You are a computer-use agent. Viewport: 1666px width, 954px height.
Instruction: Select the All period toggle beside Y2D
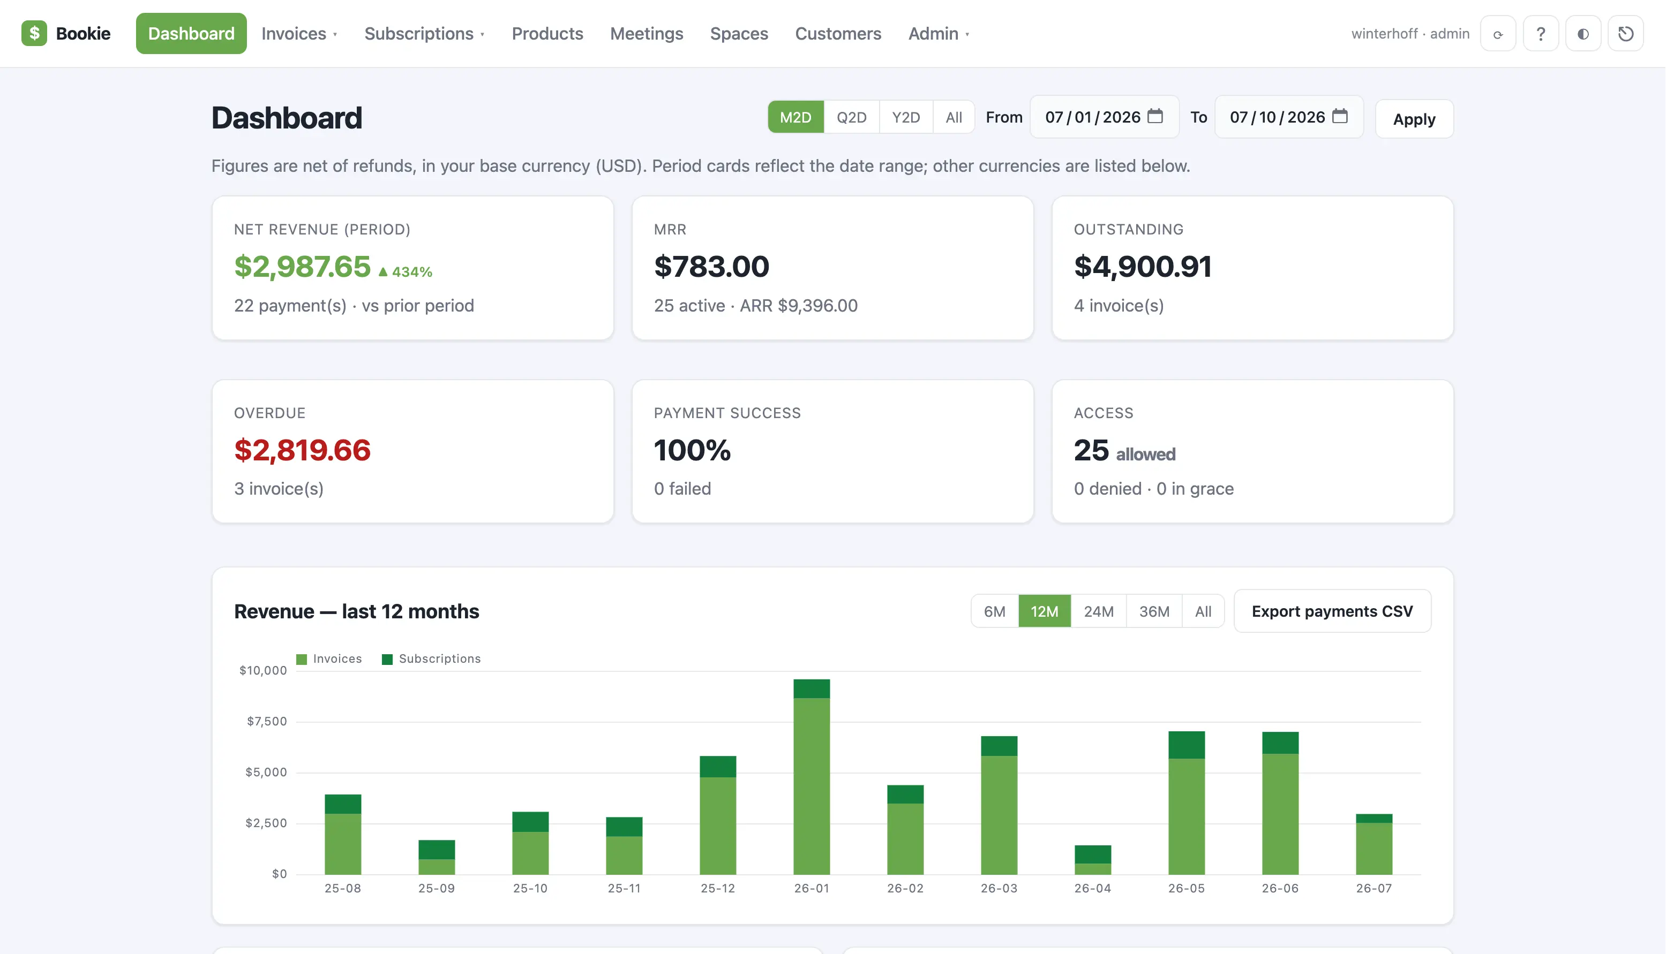(954, 117)
